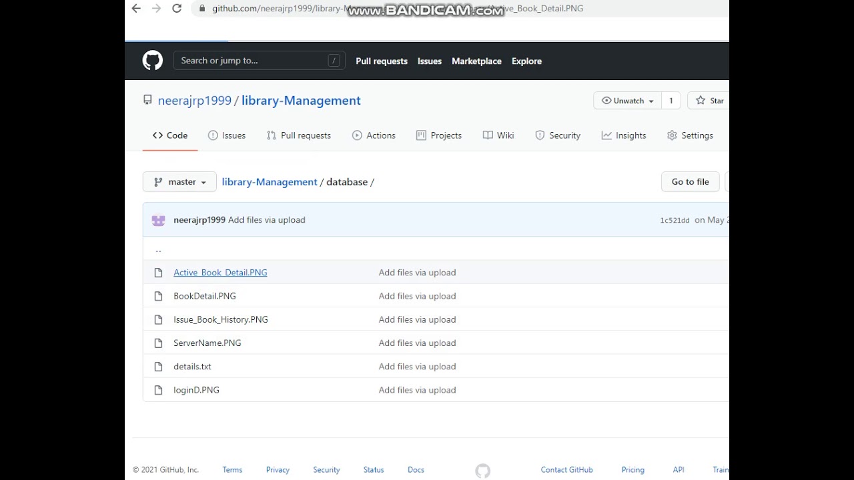
Task: Open the Unwatch dropdown
Action: [627, 101]
